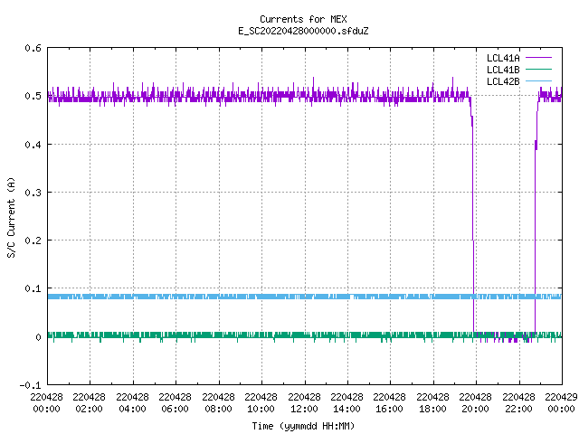The width and height of the screenshot is (579, 434).
Task: Click the 10:00 x-axis tick label
Action: pos(261,402)
